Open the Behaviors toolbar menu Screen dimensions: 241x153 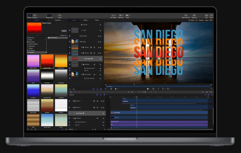pos(121,16)
